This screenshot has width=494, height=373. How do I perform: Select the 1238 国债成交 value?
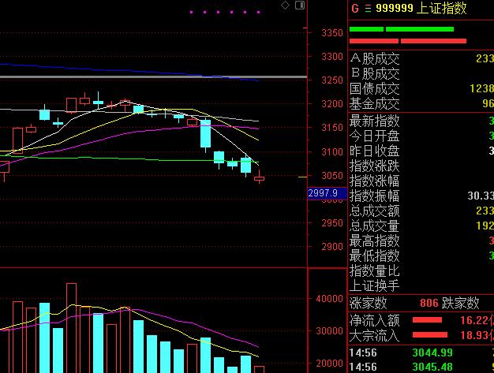[x=481, y=89]
